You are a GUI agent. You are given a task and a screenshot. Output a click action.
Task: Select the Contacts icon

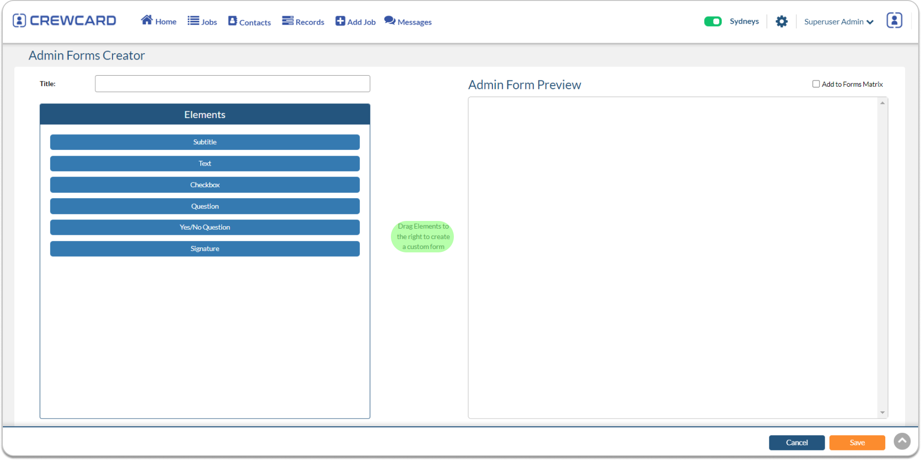coord(233,20)
